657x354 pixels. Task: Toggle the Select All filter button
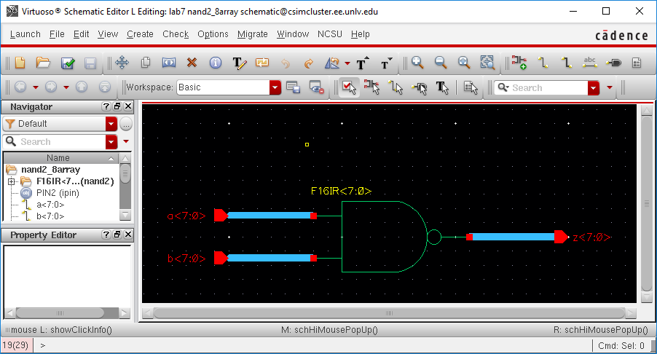(x=349, y=87)
